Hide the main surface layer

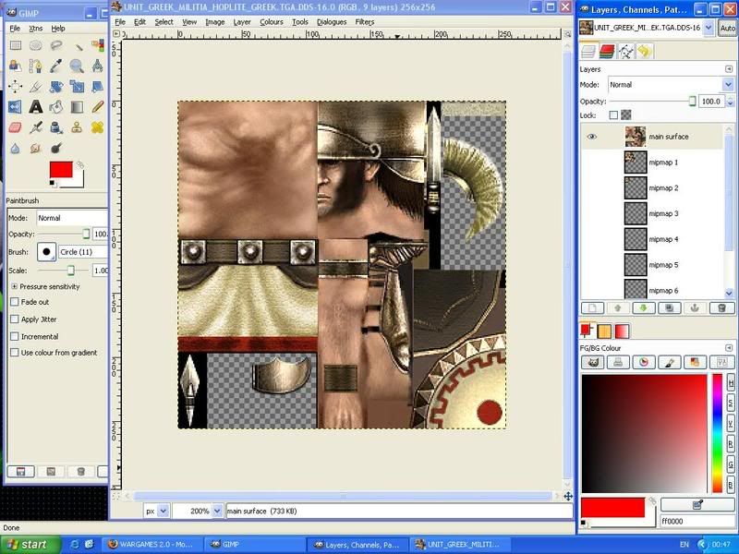click(x=592, y=137)
